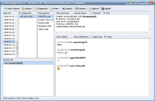Image resolution: width=155 pixels, height=101 pixels.
Task: Select Google Talk web chat type
Action: pyautogui.click(x=46, y=20)
